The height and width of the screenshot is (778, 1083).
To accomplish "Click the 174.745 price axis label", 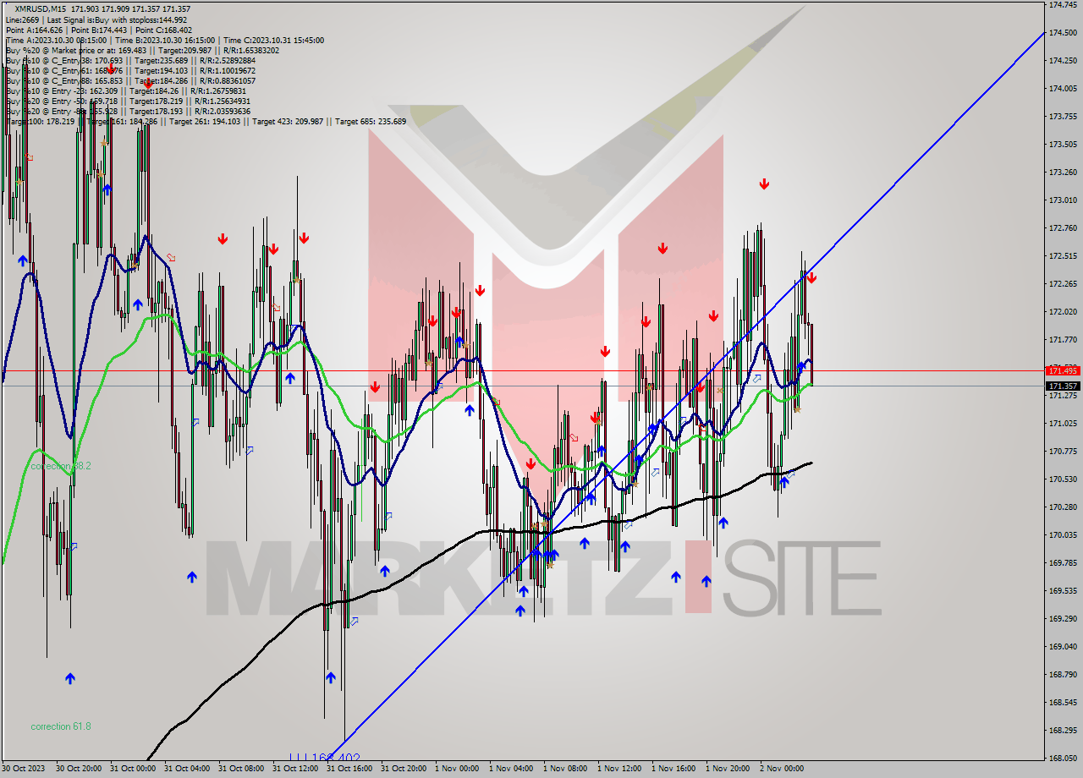I will point(1063,5).
